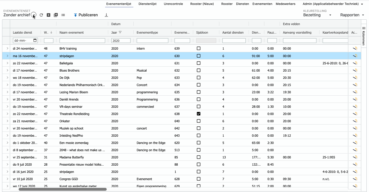Screen dimensions: 369x192
Task: Click the action wand icon for Theatrale Rondleiding
Action: [x=355, y=113]
